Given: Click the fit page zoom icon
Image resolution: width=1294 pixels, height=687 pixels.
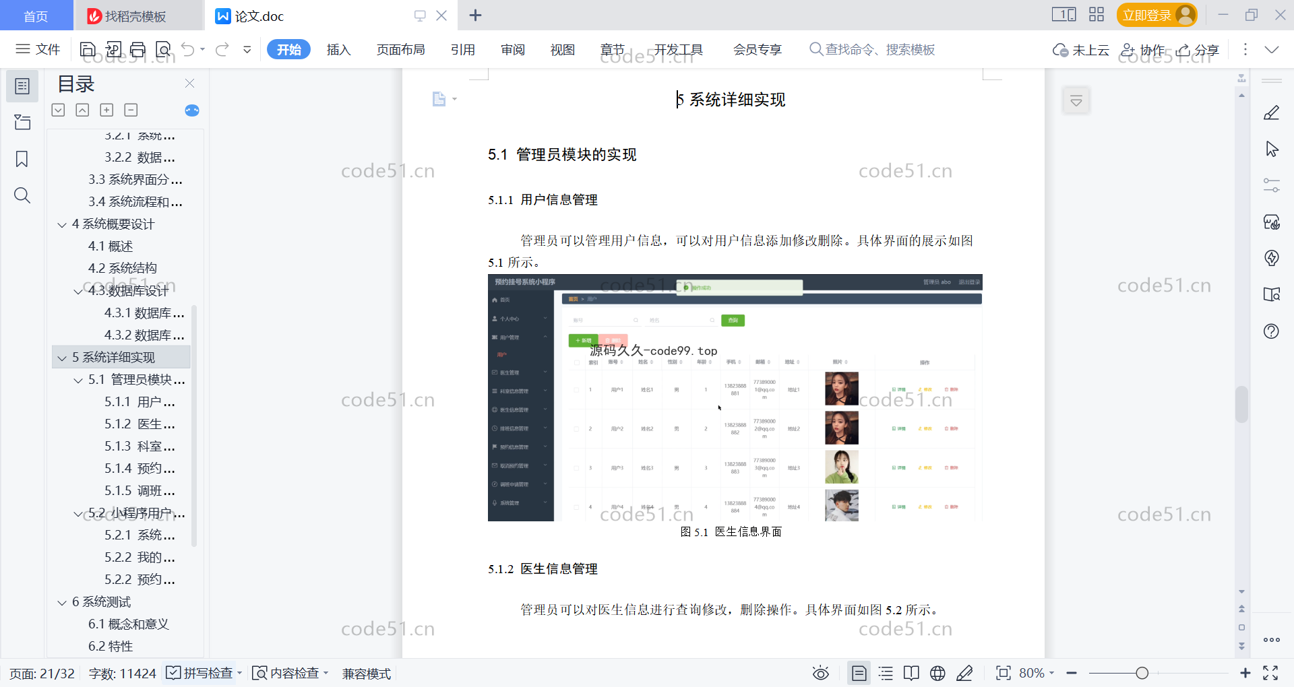Looking at the screenshot, I should pos(1004,673).
